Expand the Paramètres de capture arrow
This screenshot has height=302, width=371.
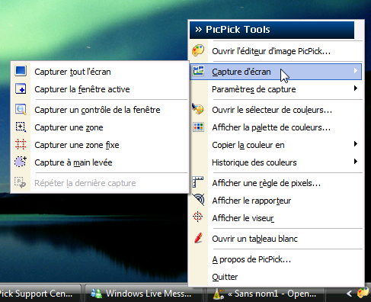point(356,88)
